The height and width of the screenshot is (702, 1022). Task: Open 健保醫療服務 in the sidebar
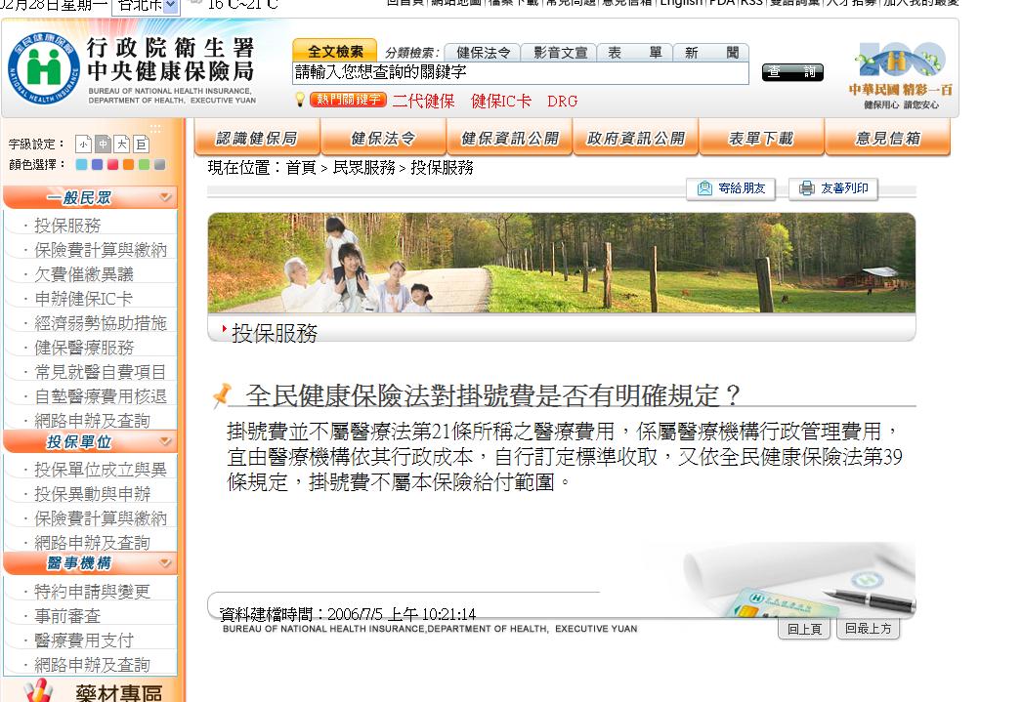84,347
